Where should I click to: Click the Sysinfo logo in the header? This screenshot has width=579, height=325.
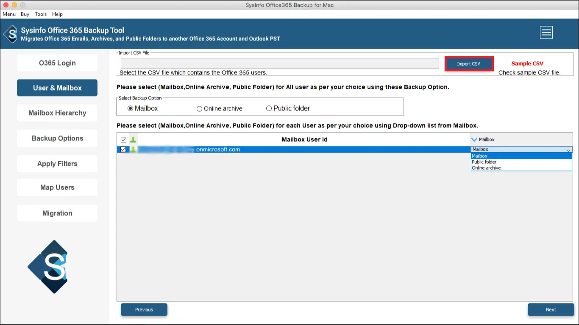click(11, 34)
